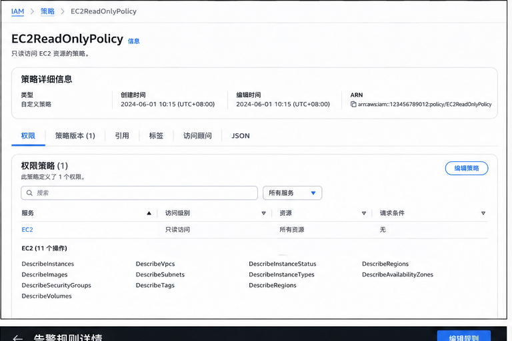This screenshot has width=512, height=341.
Task: Select the 引用 tab
Action: pos(122,136)
